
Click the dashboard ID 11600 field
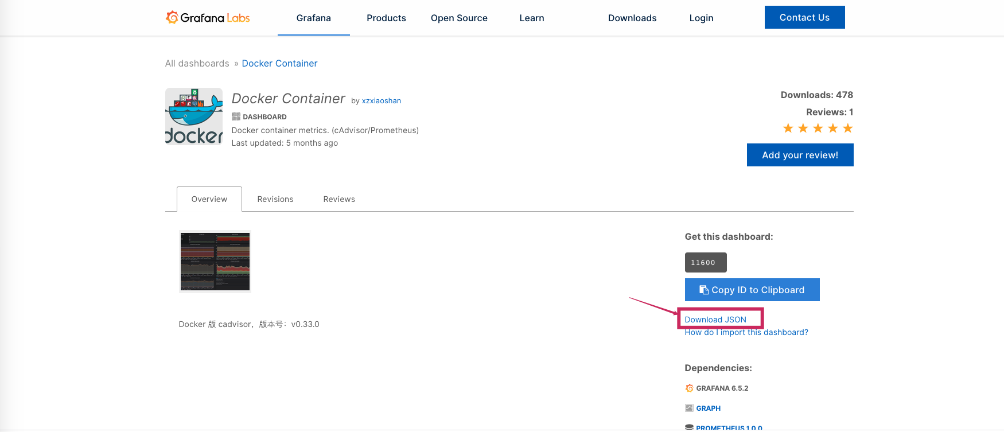[706, 262]
